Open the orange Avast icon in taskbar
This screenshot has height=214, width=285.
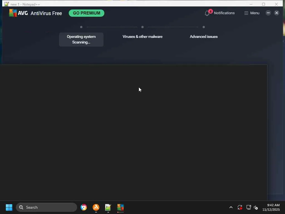point(96,207)
